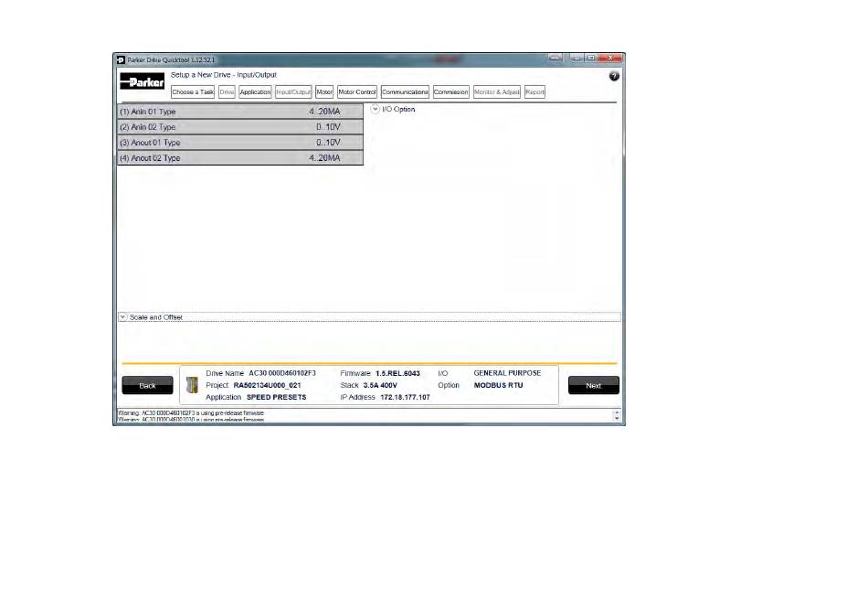Open the Anout 01 Type value 0..10V
Screen dimensions: 868x599
(328, 143)
